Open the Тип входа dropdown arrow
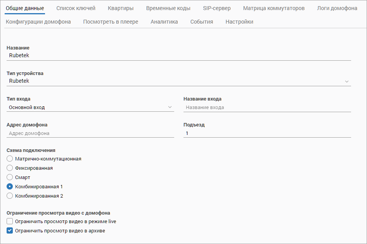The width and height of the screenshot is (367, 244). point(170,107)
